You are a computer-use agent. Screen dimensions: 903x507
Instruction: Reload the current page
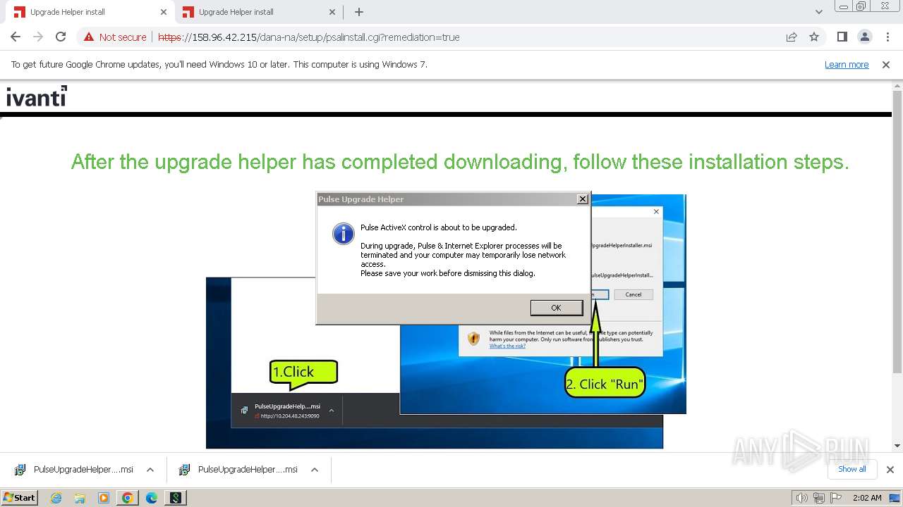click(61, 37)
